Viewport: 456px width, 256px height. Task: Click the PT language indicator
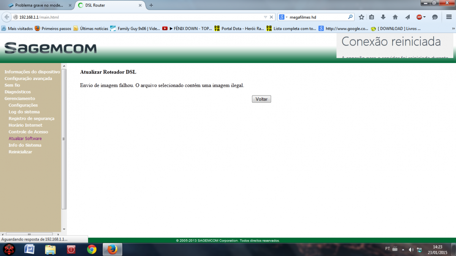[x=388, y=249]
